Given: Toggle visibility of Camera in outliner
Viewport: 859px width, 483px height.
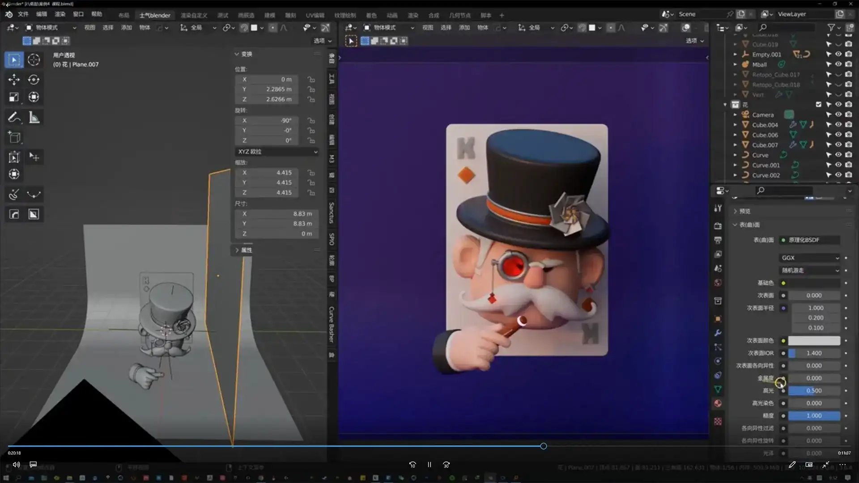Looking at the screenshot, I should click(x=838, y=114).
